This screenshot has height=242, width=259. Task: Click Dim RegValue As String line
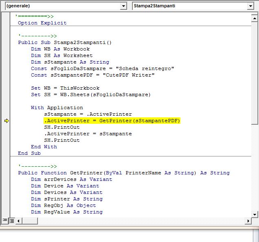click(x=67, y=212)
